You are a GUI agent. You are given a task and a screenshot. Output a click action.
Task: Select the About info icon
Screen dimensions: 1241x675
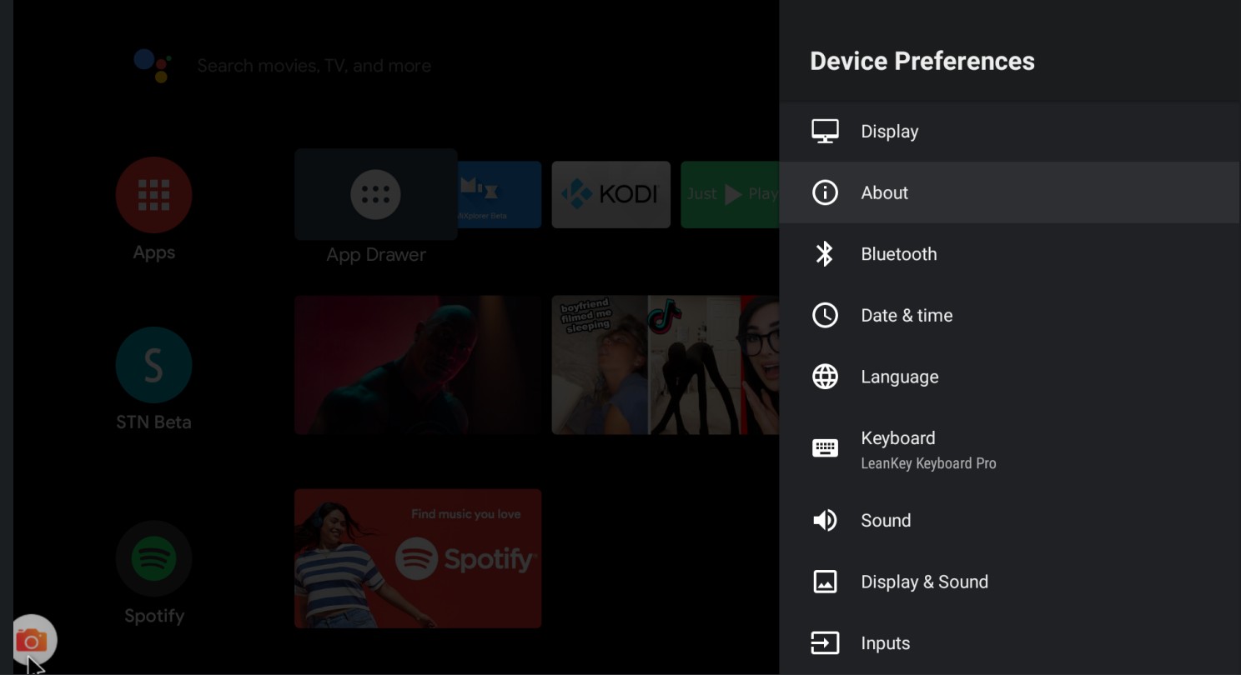tap(825, 192)
